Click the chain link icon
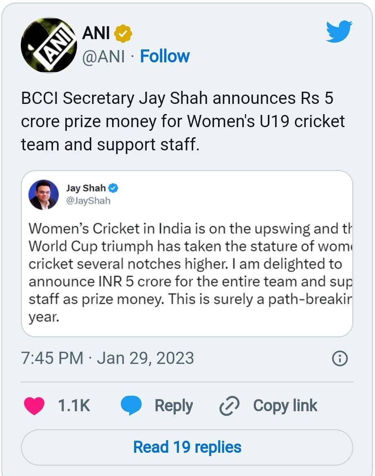Screen dimensions: 375x476 click(x=229, y=406)
